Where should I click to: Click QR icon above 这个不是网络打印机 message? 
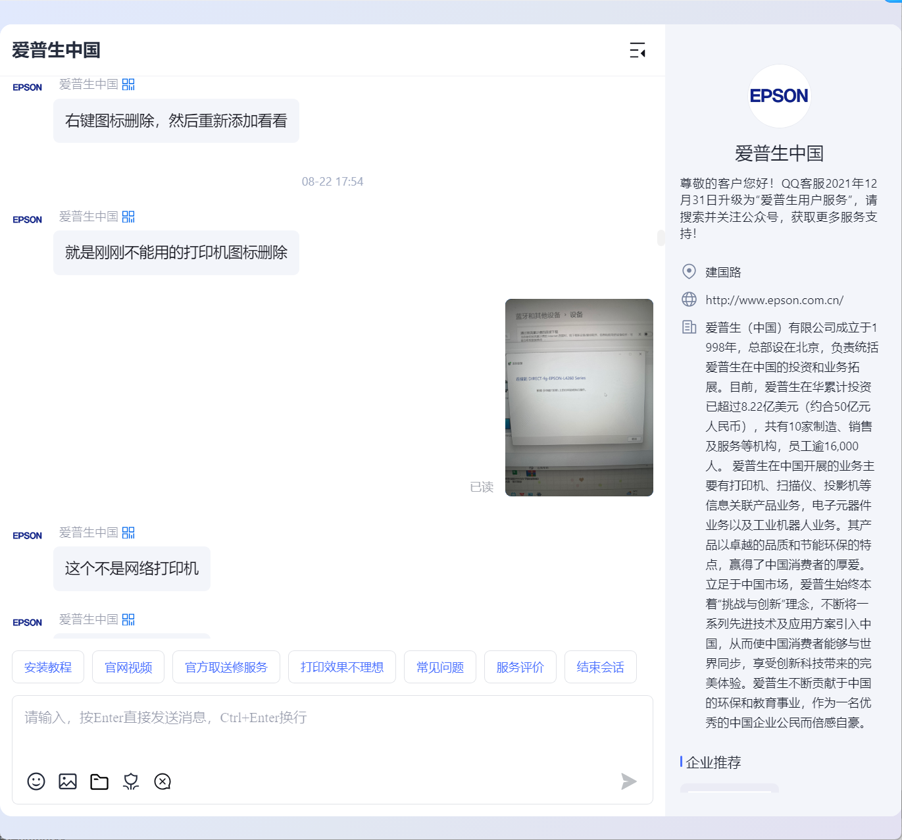(128, 533)
